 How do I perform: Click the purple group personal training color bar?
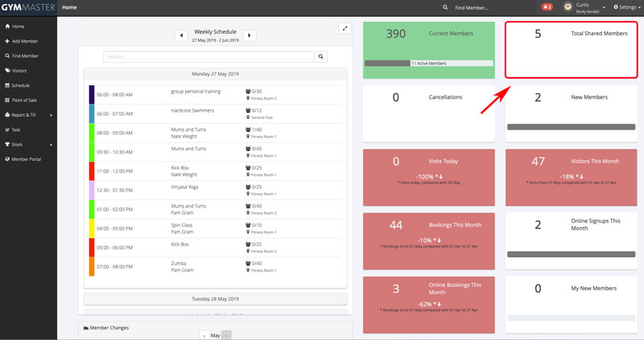coord(91,94)
